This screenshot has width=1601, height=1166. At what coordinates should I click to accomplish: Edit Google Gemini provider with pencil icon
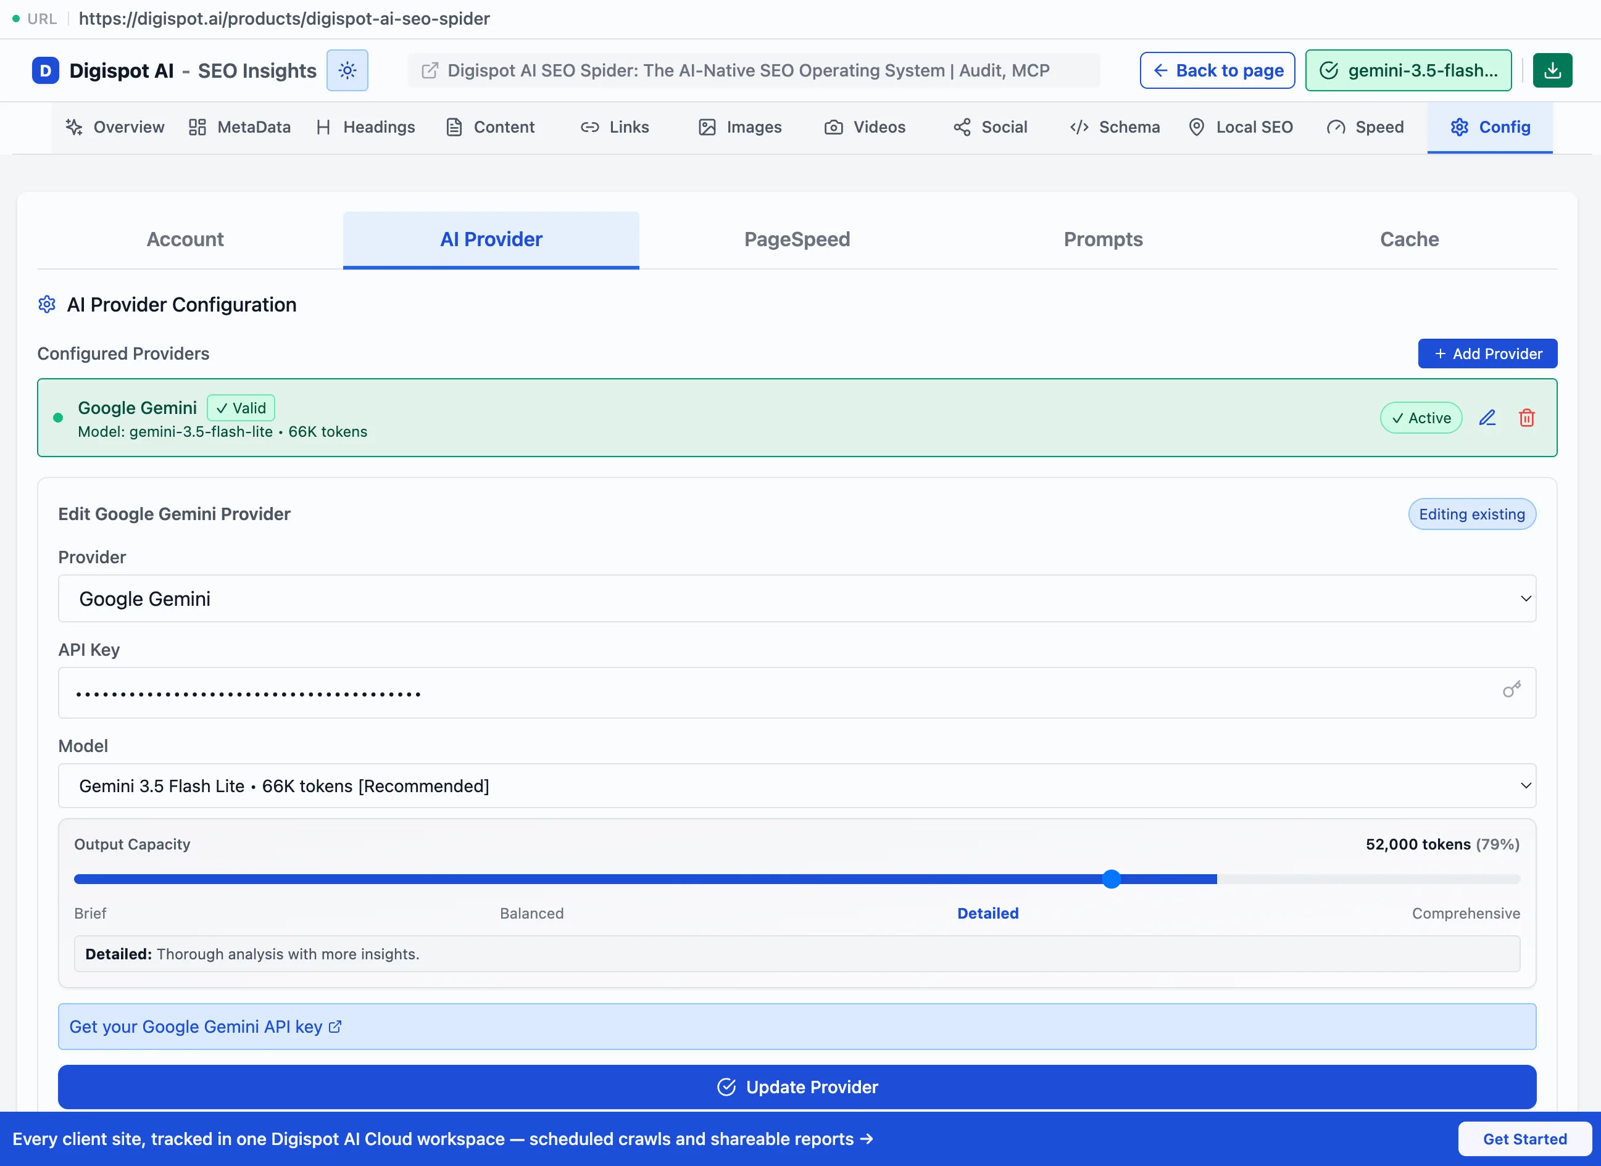(1487, 418)
